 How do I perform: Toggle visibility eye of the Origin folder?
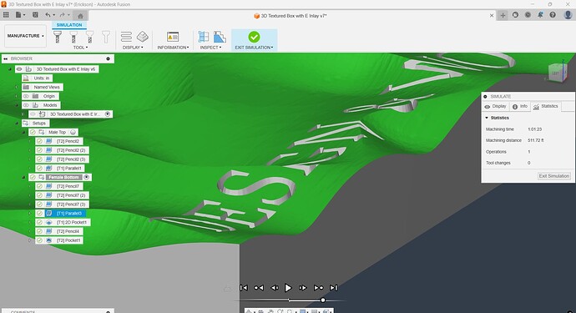[26, 96]
